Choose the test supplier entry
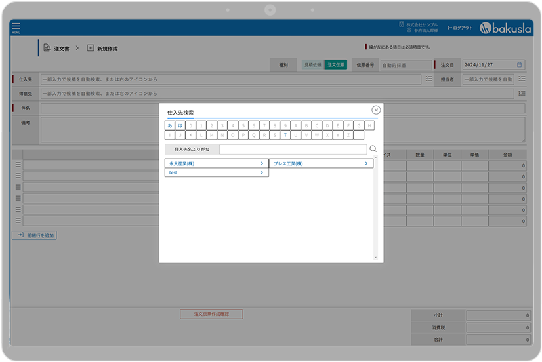 pyautogui.click(x=217, y=172)
